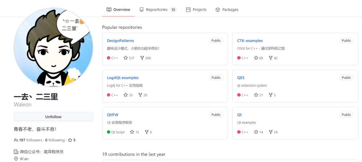Click the star icon on QtIFW repository

point(132,132)
